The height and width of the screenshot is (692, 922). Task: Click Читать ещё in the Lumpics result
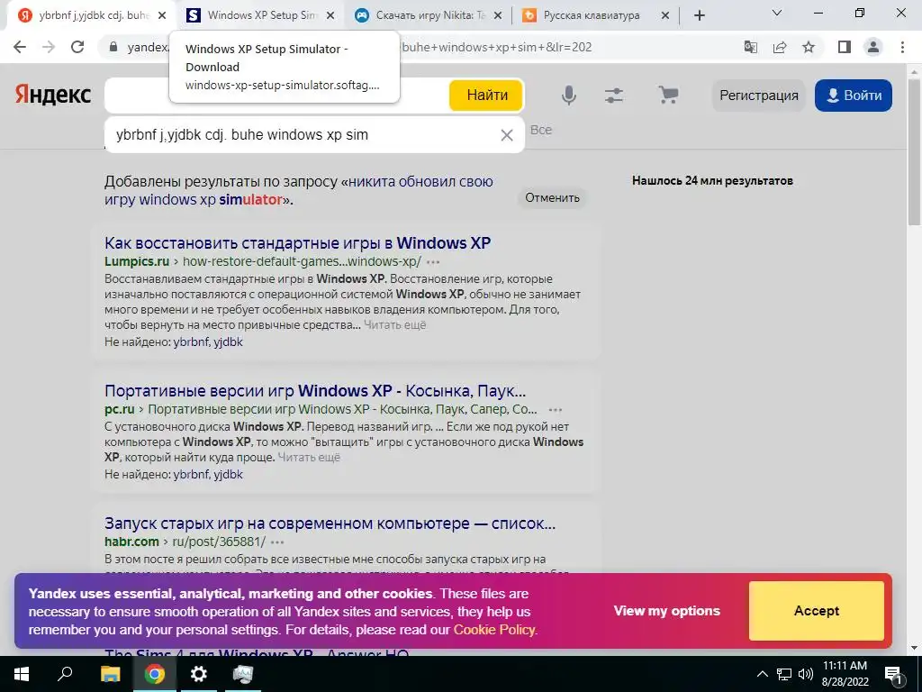point(394,324)
